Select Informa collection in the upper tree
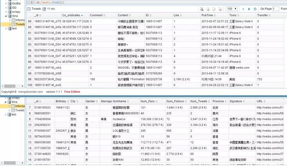The height and width of the screenshot is (166, 287). (20, 20)
